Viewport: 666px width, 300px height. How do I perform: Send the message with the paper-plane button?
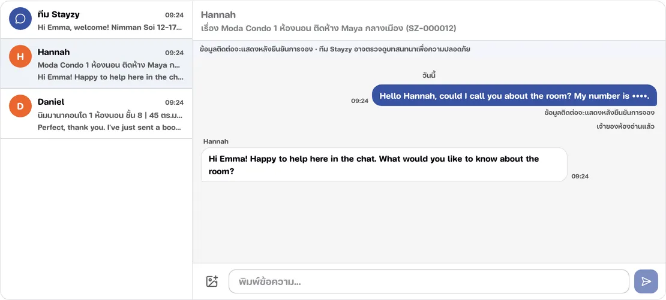click(x=646, y=281)
